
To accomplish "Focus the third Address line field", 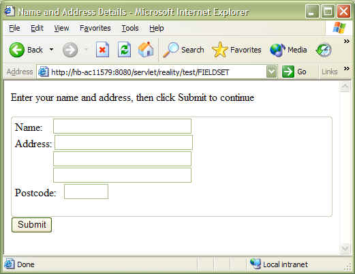I will [x=122, y=175].
